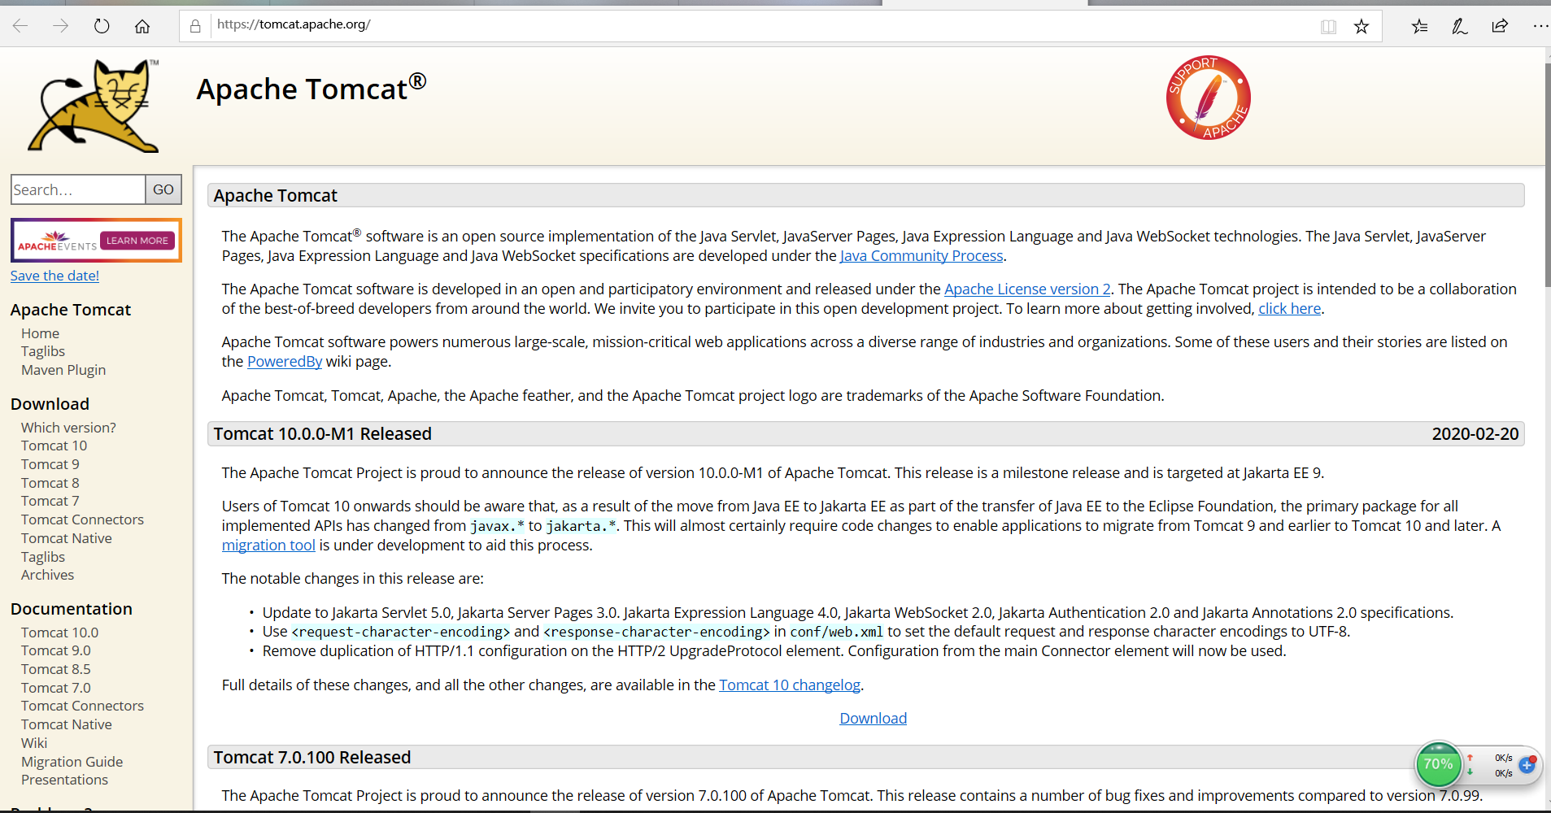Click the GO search button
Image resolution: width=1551 pixels, height=813 pixels.
163,189
